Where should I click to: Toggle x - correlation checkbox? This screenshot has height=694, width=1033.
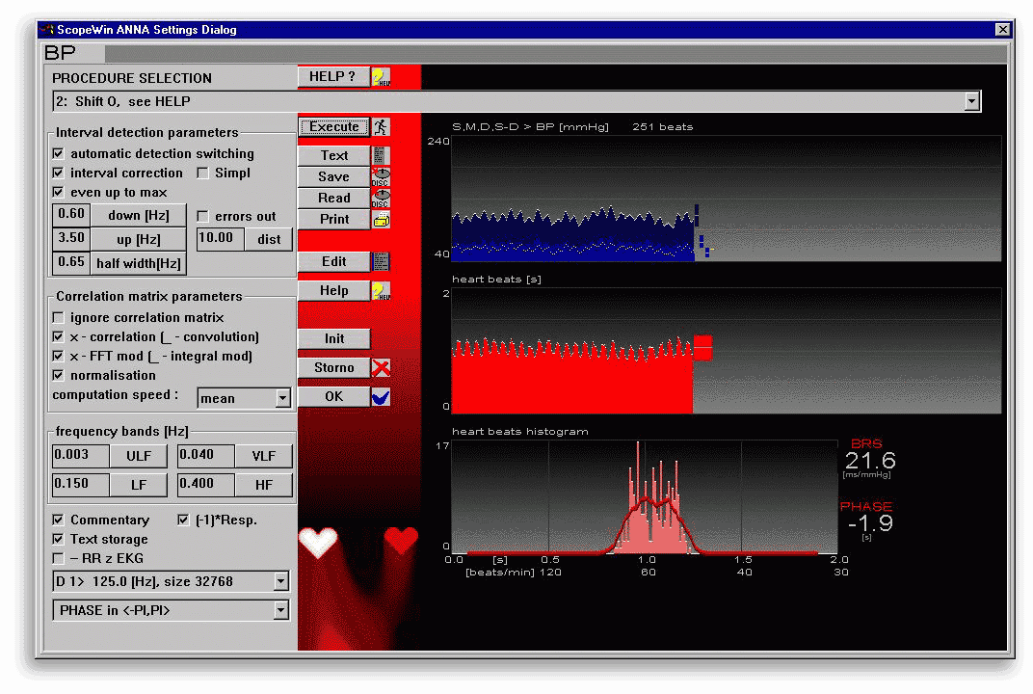point(59,336)
